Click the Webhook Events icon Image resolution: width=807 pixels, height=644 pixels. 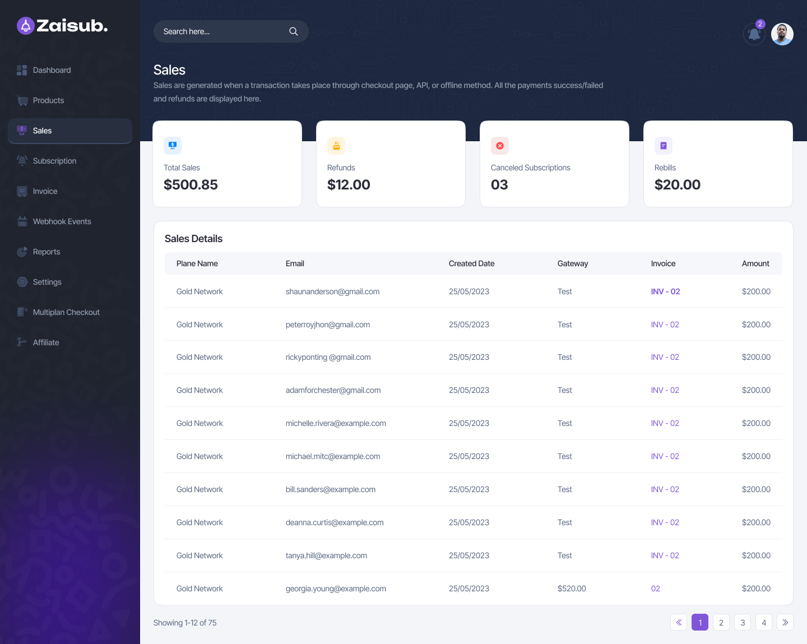[22, 221]
